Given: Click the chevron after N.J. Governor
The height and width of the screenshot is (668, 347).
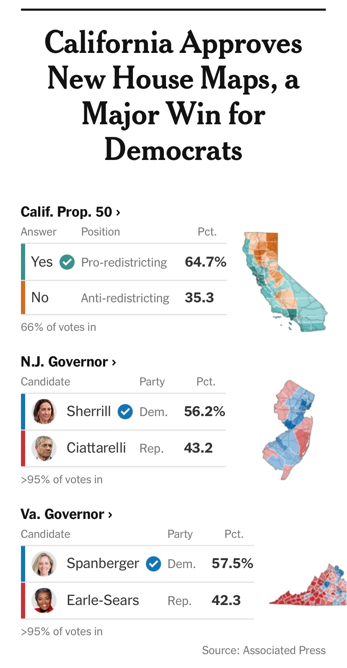Looking at the screenshot, I should 114,362.
